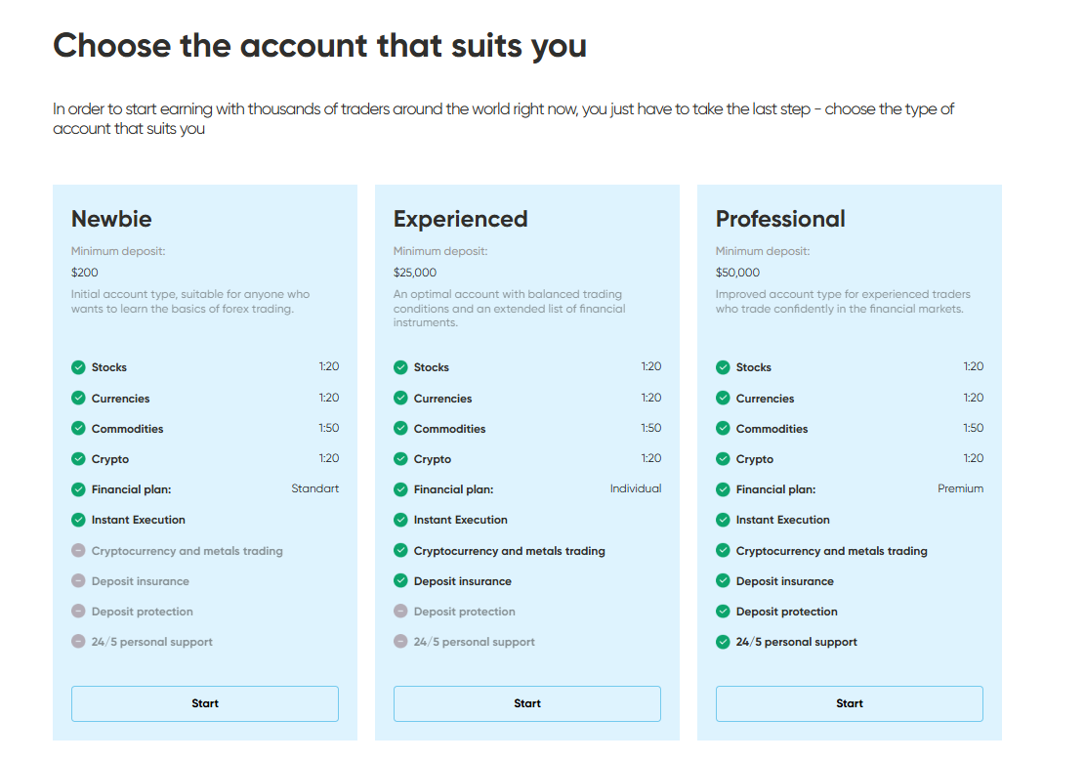
Task: Click the Professional plan heading
Action: (x=780, y=219)
